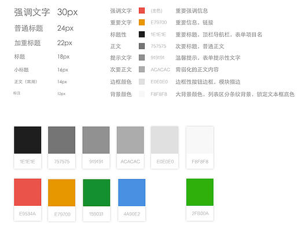Image resolution: width=301 pixels, height=226 pixels.
Task: Click the large F8F8F8 near-white swatch
Action: pyautogui.click(x=200, y=140)
